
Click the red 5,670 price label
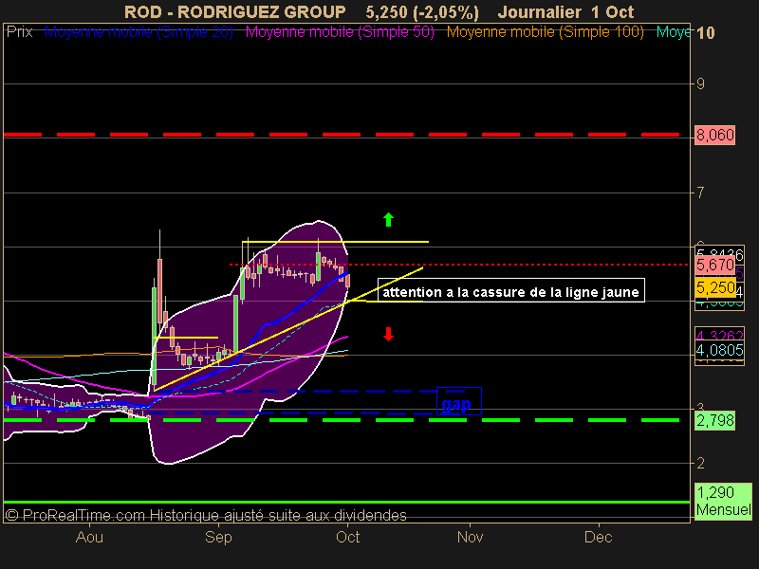[x=715, y=265]
